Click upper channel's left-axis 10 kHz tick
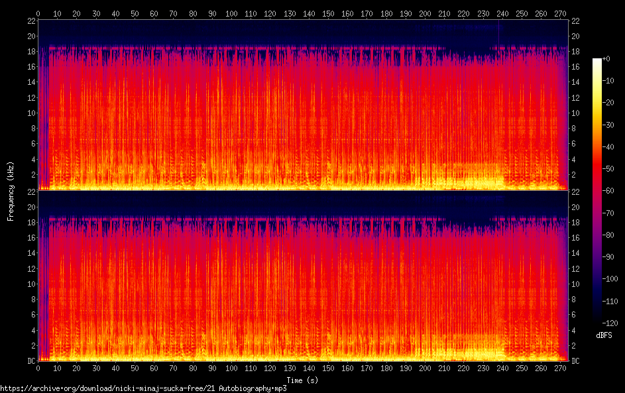 [x=30, y=113]
